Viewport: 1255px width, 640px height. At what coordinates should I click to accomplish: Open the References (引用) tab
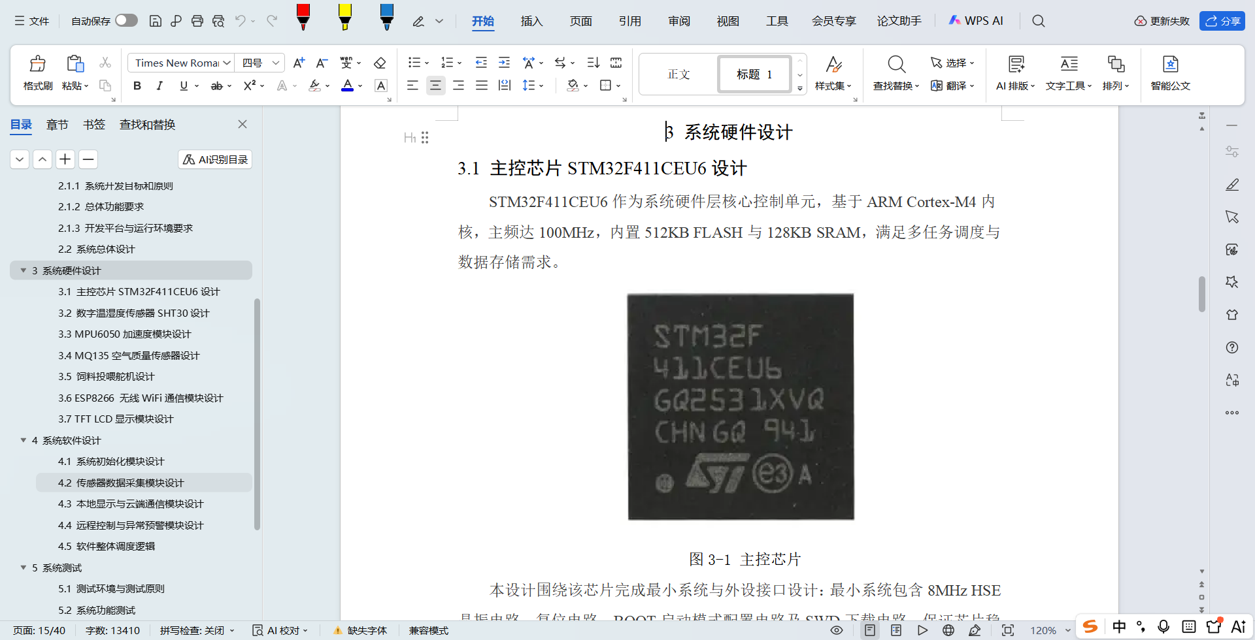tap(629, 21)
